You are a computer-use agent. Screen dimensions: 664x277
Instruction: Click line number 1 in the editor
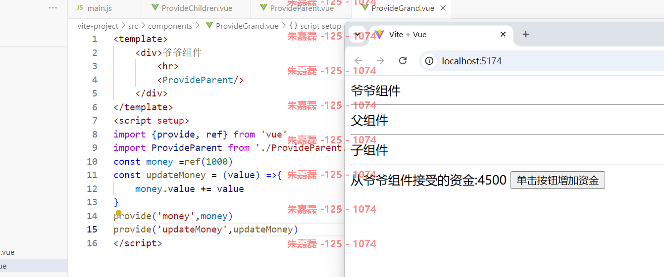tap(95, 39)
